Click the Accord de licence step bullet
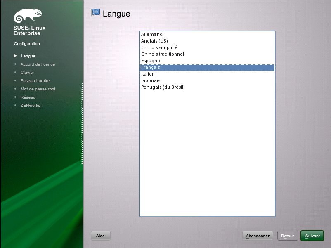The image size is (331, 248). click(16, 64)
